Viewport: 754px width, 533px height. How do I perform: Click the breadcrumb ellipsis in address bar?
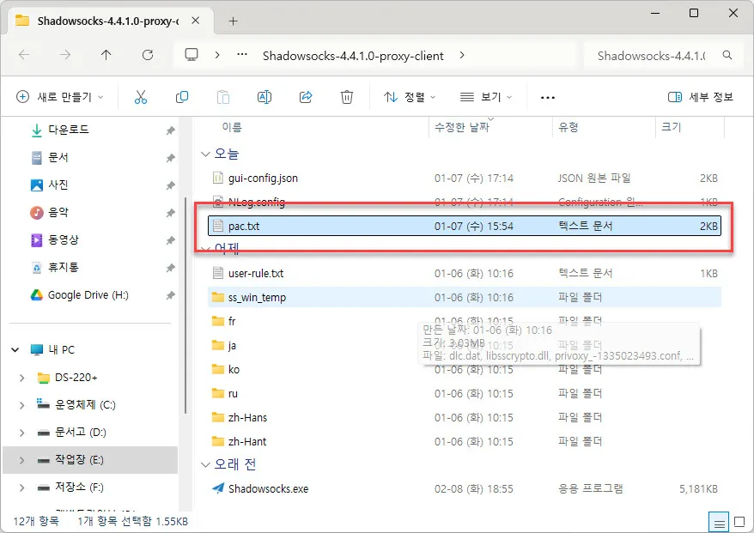(242, 54)
